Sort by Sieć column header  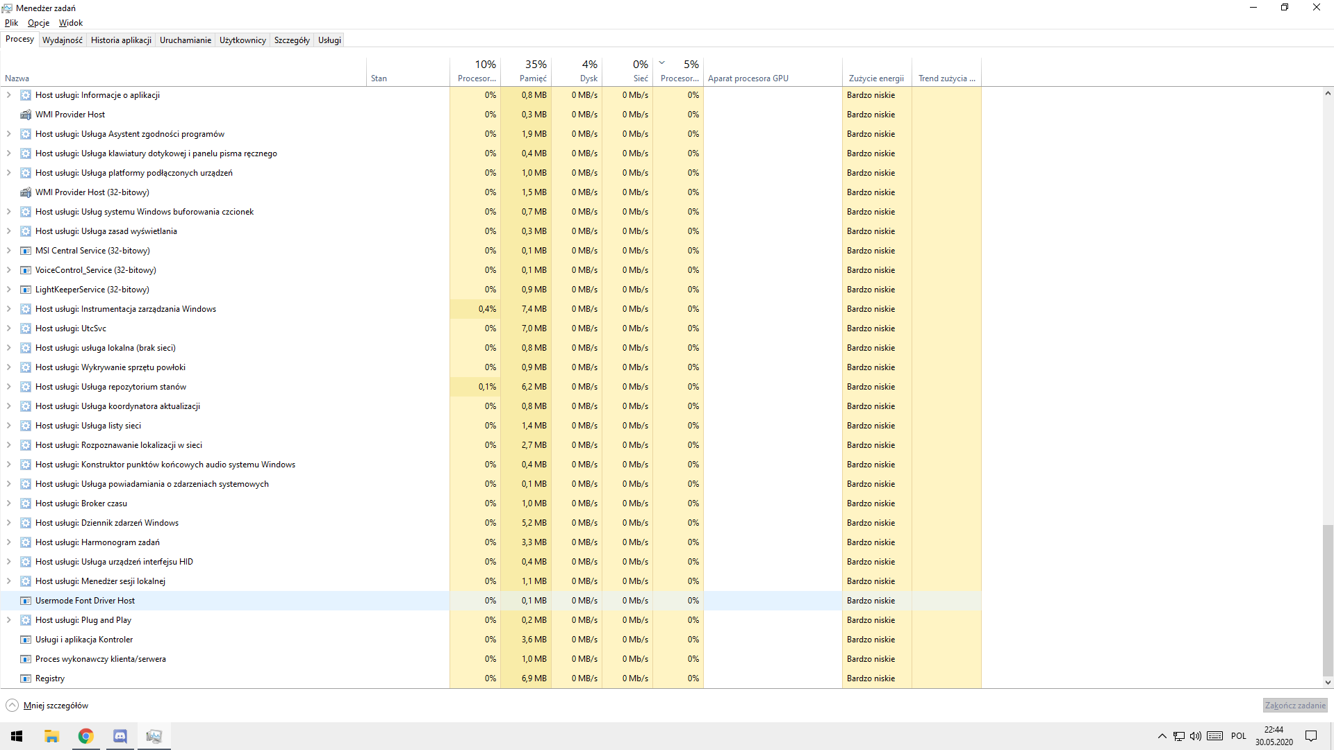[627, 72]
